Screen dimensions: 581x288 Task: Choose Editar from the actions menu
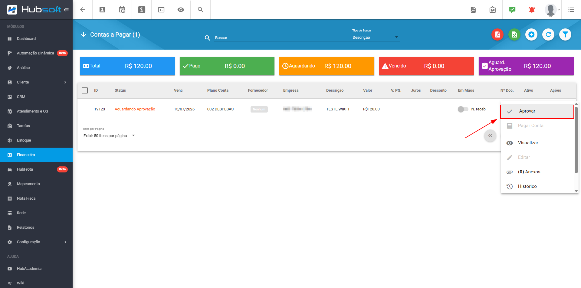pyautogui.click(x=537, y=157)
